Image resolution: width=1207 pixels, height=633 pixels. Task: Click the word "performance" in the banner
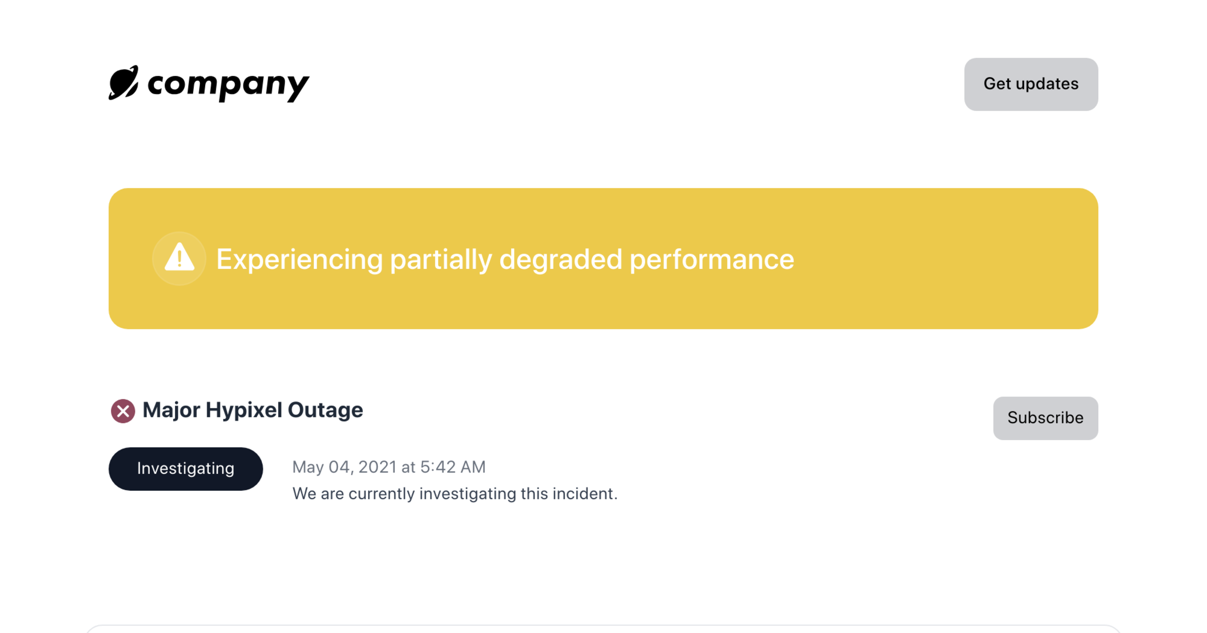712,259
